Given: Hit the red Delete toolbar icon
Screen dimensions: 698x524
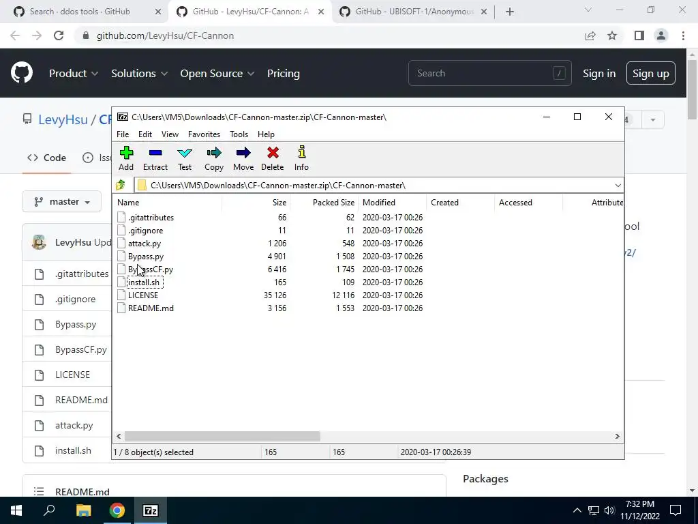Looking at the screenshot, I should [x=273, y=158].
